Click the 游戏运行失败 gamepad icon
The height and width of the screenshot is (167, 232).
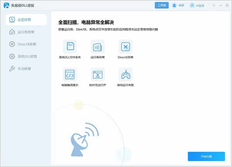point(125,75)
